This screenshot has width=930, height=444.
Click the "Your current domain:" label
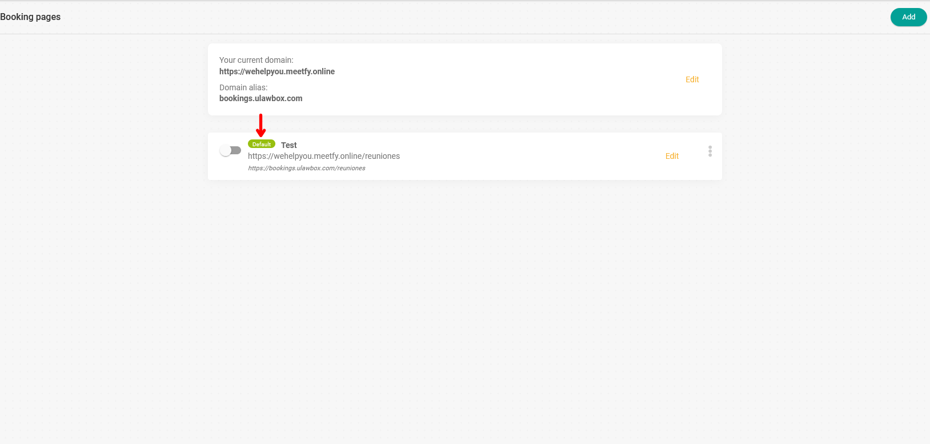pos(256,60)
